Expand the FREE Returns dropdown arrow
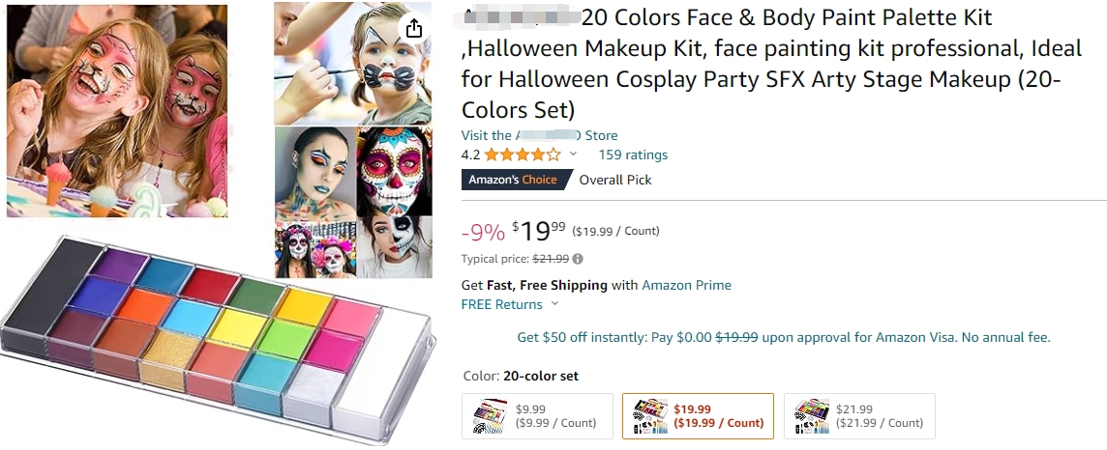The image size is (1107, 450). pos(554,304)
